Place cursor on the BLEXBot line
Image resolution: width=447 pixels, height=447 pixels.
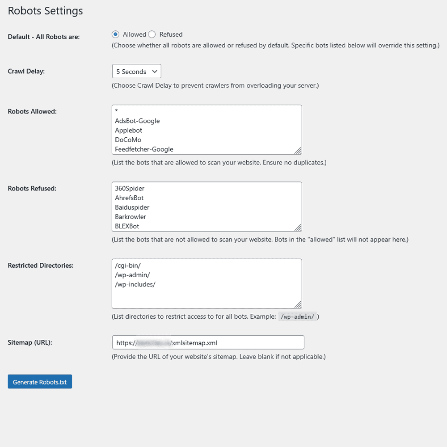click(127, 226)
